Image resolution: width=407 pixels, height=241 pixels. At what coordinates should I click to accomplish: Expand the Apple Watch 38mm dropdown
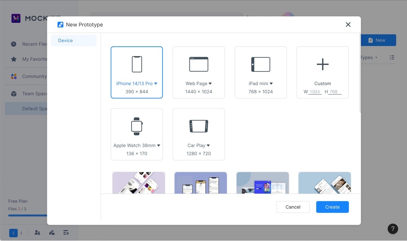pos(159,145)
